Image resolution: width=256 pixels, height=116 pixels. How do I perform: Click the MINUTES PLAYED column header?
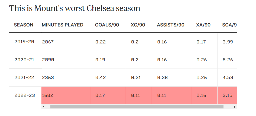tap(63, 25)
